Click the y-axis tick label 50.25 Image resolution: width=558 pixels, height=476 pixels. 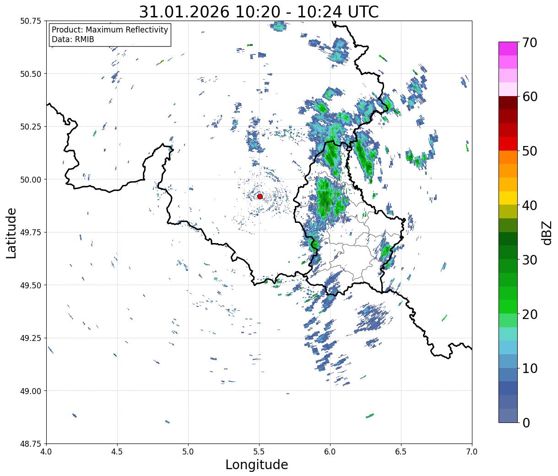pyautogui.click(x=31, y=127)
